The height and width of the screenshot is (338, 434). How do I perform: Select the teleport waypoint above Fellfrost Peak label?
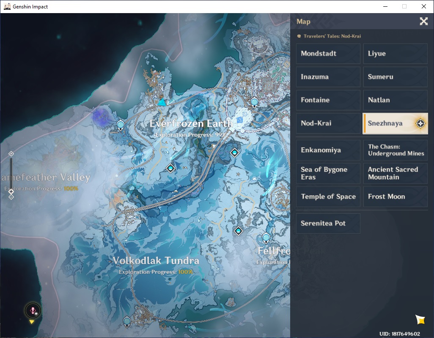(x=266, y=238)
